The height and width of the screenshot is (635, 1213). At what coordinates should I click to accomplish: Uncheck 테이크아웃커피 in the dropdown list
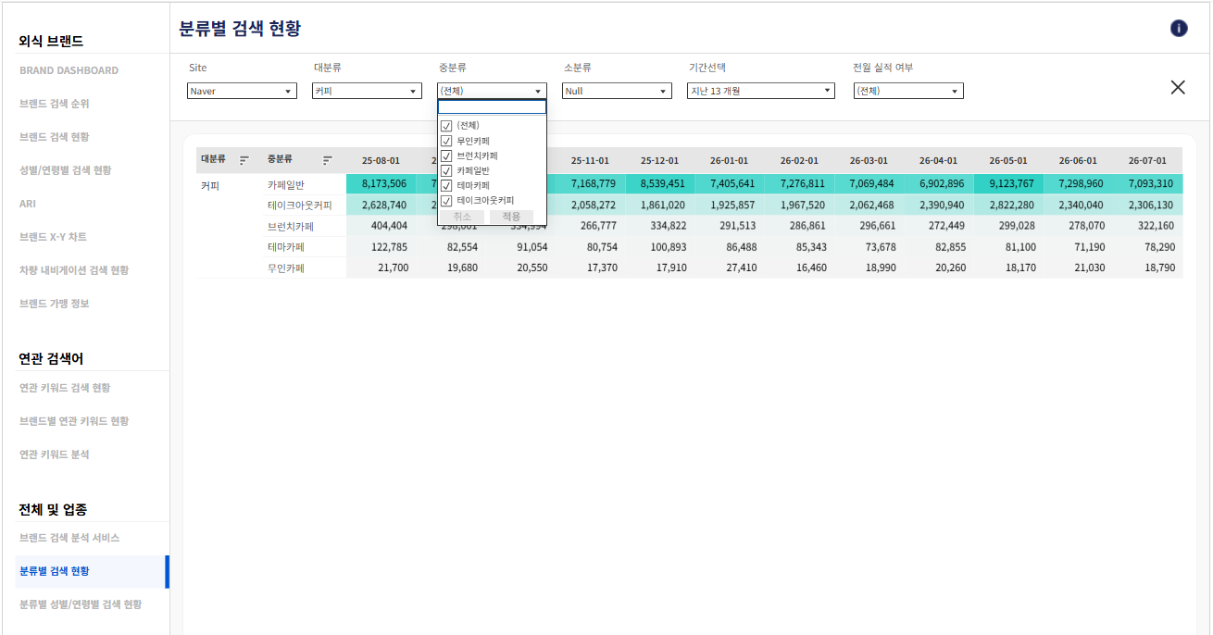(x=446, y=200)
